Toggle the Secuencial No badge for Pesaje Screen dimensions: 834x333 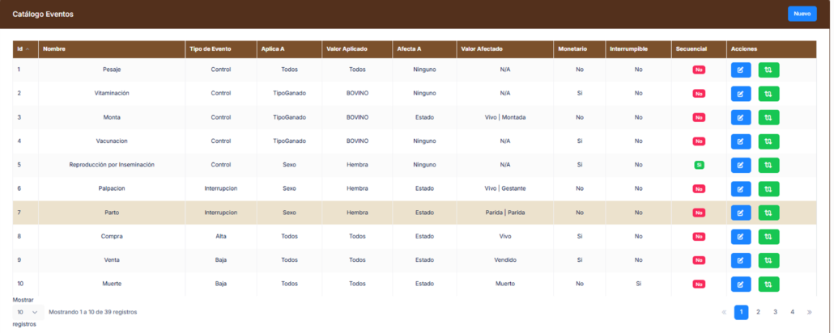coord(698,70)
